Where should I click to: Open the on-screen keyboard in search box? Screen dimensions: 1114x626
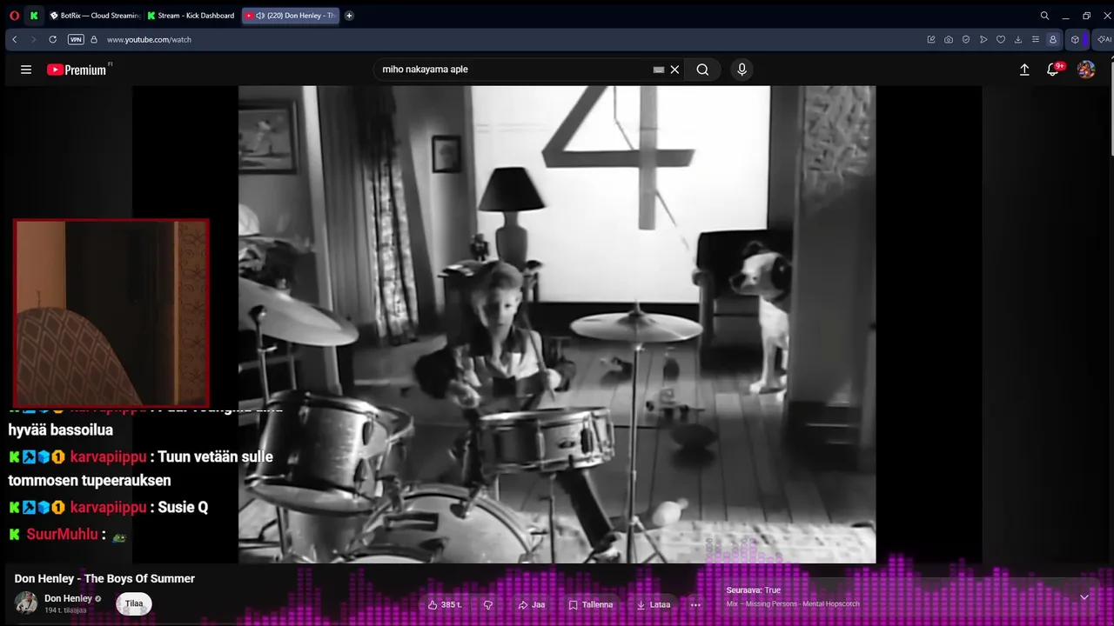pos(659,70)
